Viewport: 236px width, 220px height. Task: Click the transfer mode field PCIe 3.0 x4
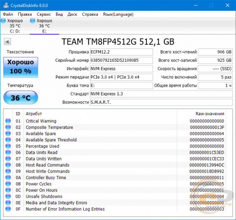[x=121, y=77]
